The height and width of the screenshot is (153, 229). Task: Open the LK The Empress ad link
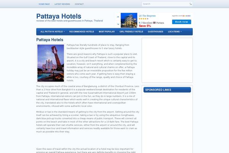[147, 16]
